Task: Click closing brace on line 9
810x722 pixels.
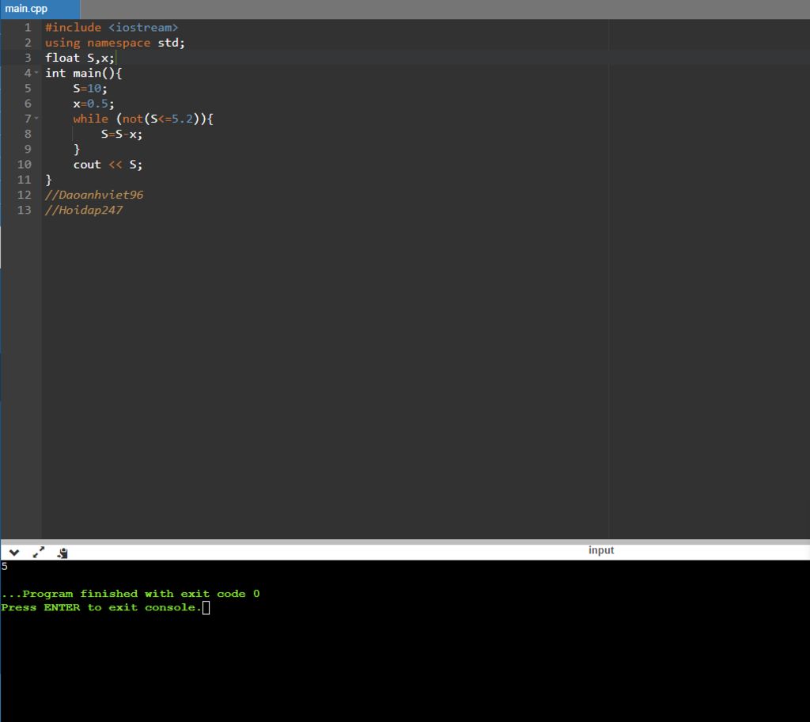Action: [77, 150]
